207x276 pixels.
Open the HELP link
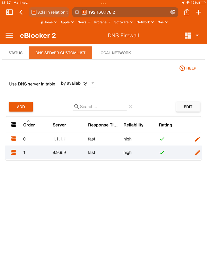coord(188,68)
